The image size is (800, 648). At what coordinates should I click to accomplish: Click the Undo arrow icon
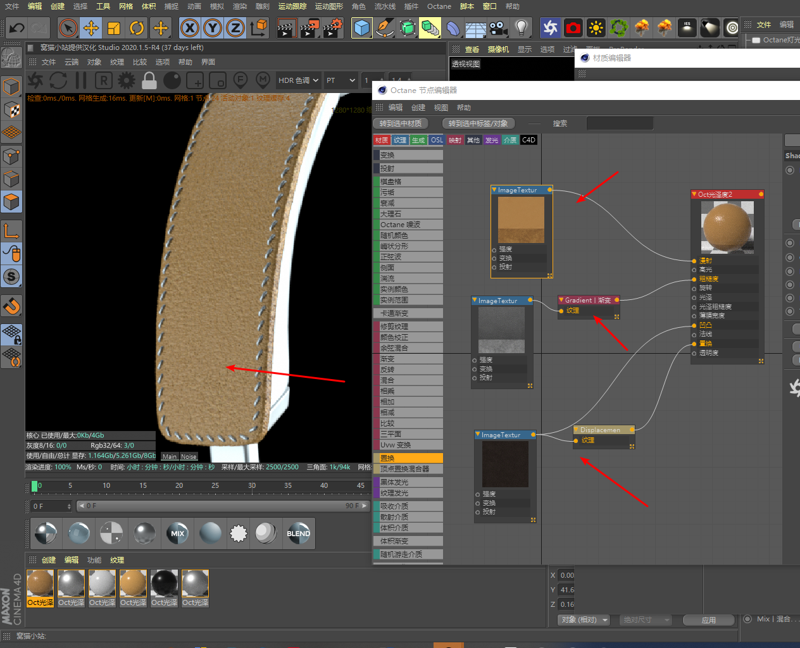(17, 28)
